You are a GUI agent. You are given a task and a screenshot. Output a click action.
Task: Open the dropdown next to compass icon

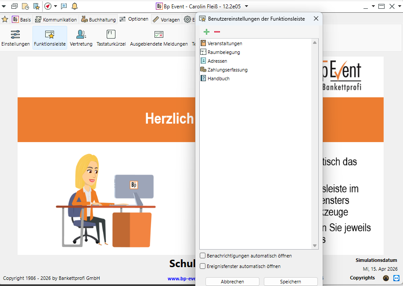point(55,6)
